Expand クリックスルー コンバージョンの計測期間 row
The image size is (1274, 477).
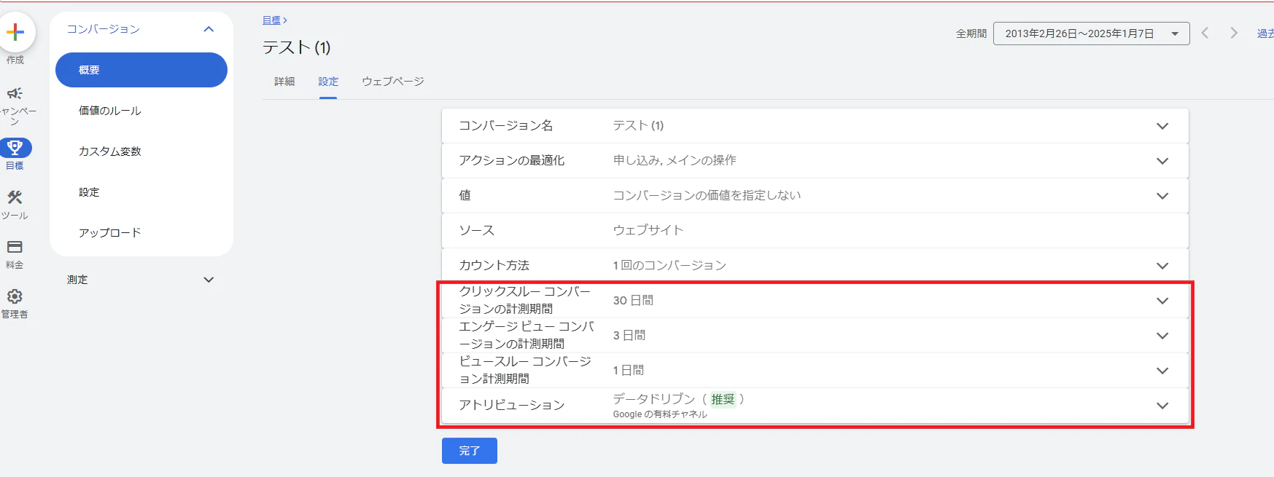tap(1162, 301)
